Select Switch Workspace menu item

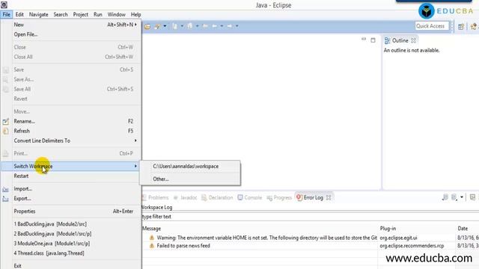coord(70,166)
